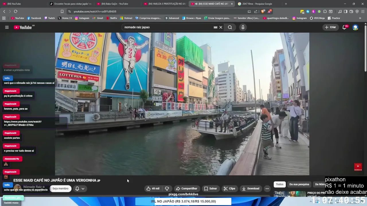Open the Facebook bookmark

tap(34, 18)
